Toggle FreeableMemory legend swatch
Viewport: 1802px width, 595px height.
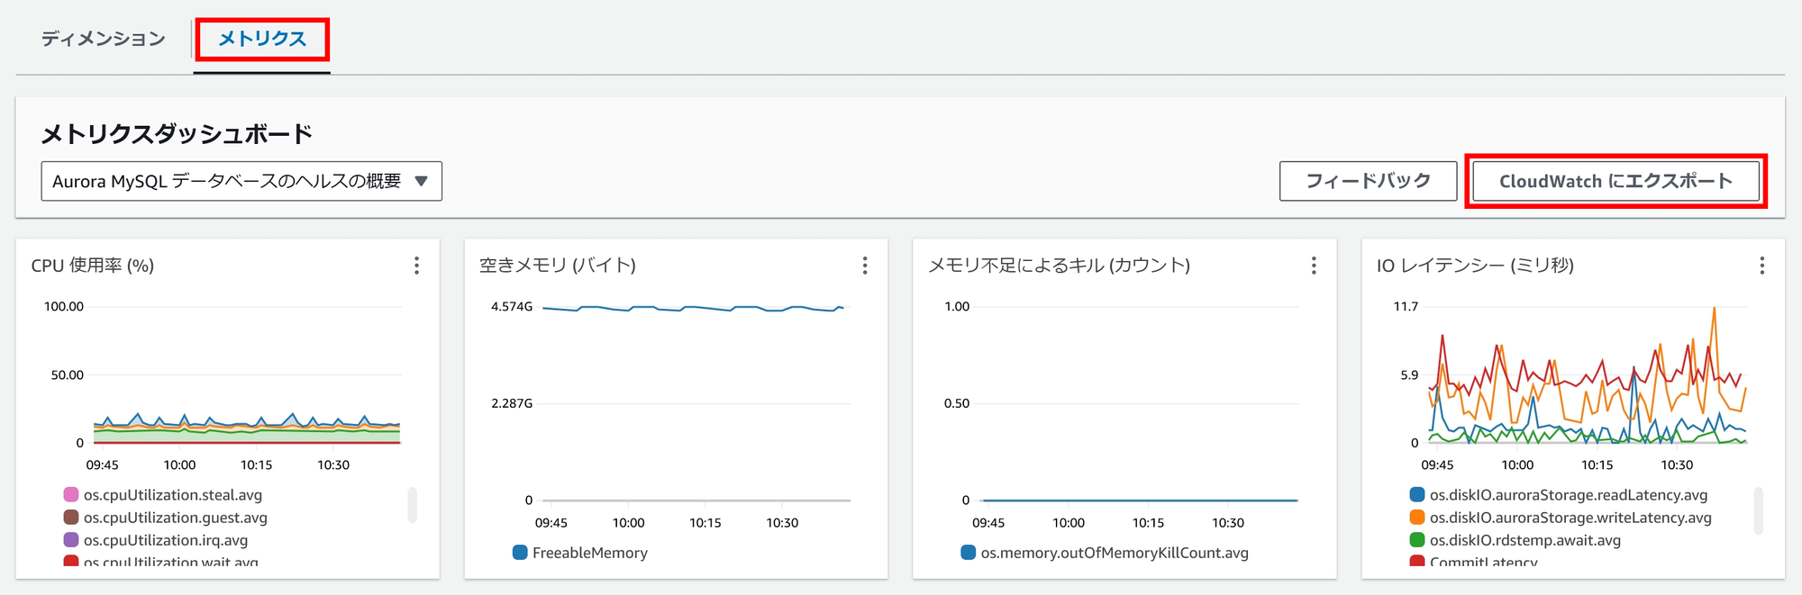tap(520, 552)
